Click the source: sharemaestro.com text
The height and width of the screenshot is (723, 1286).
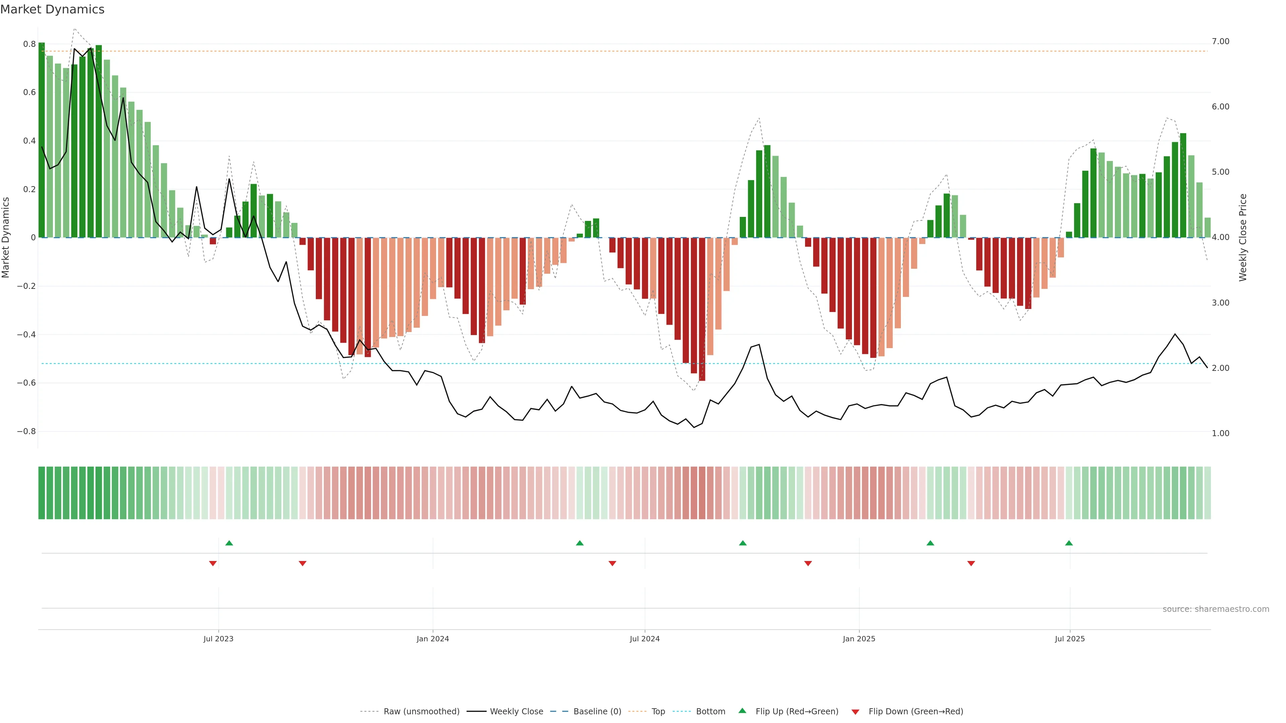(x=1216, y=609)
